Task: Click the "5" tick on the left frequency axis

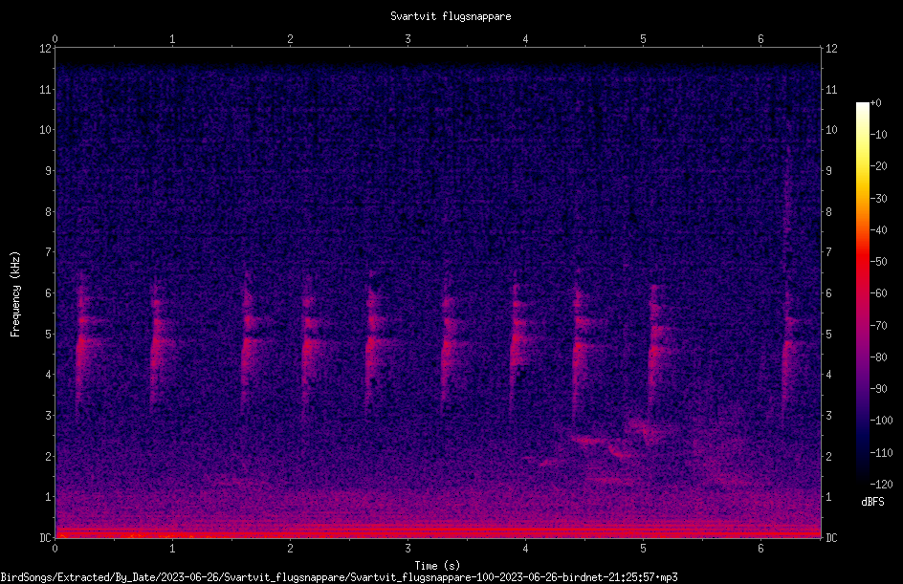Action: (x=48, y=334)
